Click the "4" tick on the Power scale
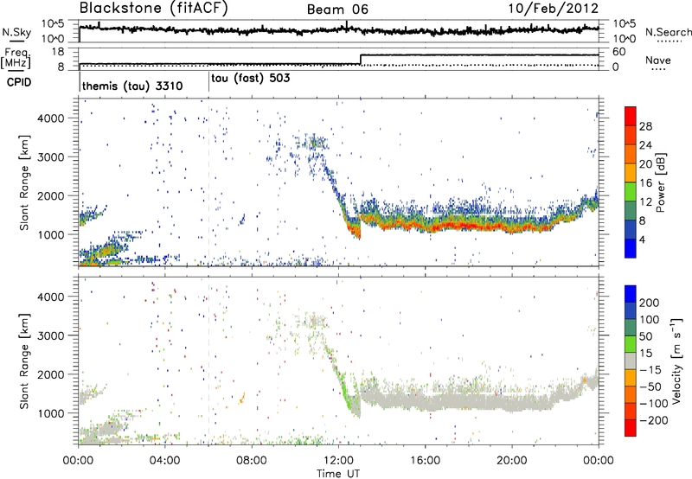Image resolution: width=692 pixels, height=479 pixels. [642, 239]
